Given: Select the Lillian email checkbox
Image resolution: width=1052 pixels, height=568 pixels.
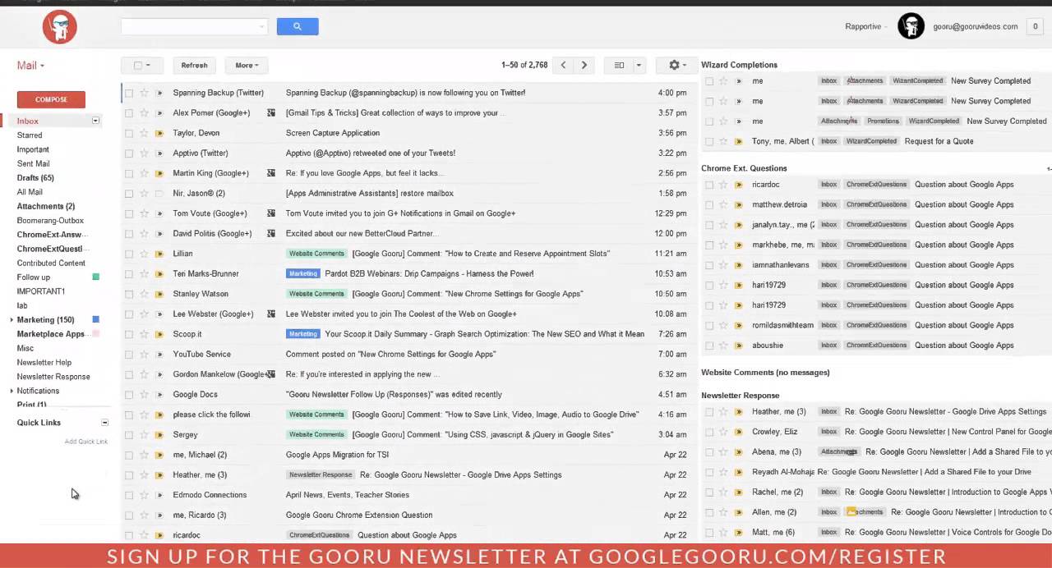Looking at the screenshot, I should [x=129, y=254].
